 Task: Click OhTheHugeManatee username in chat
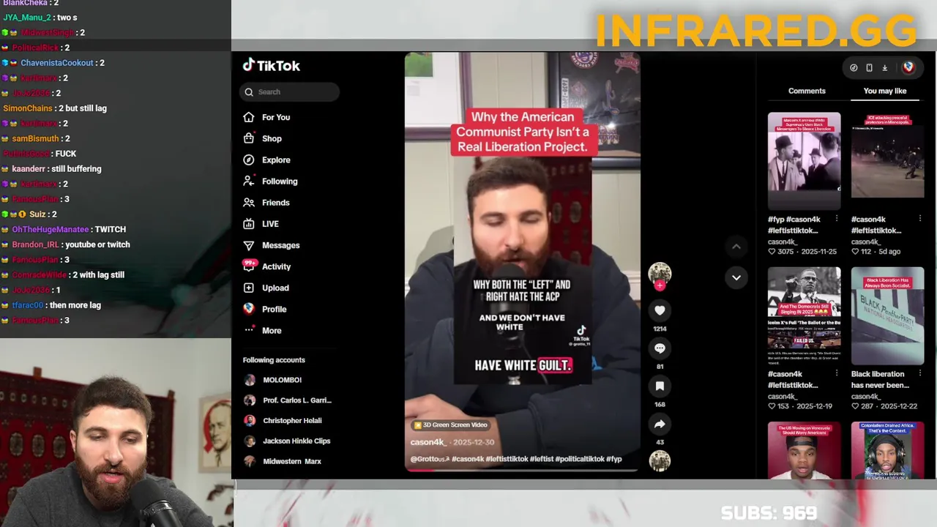[51, 230]
